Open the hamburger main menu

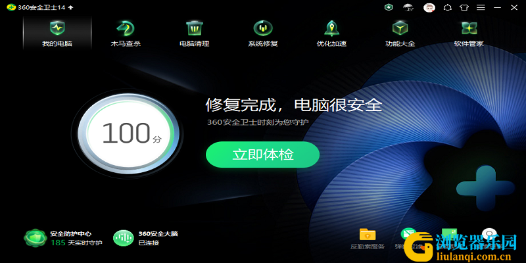[481, 7]
